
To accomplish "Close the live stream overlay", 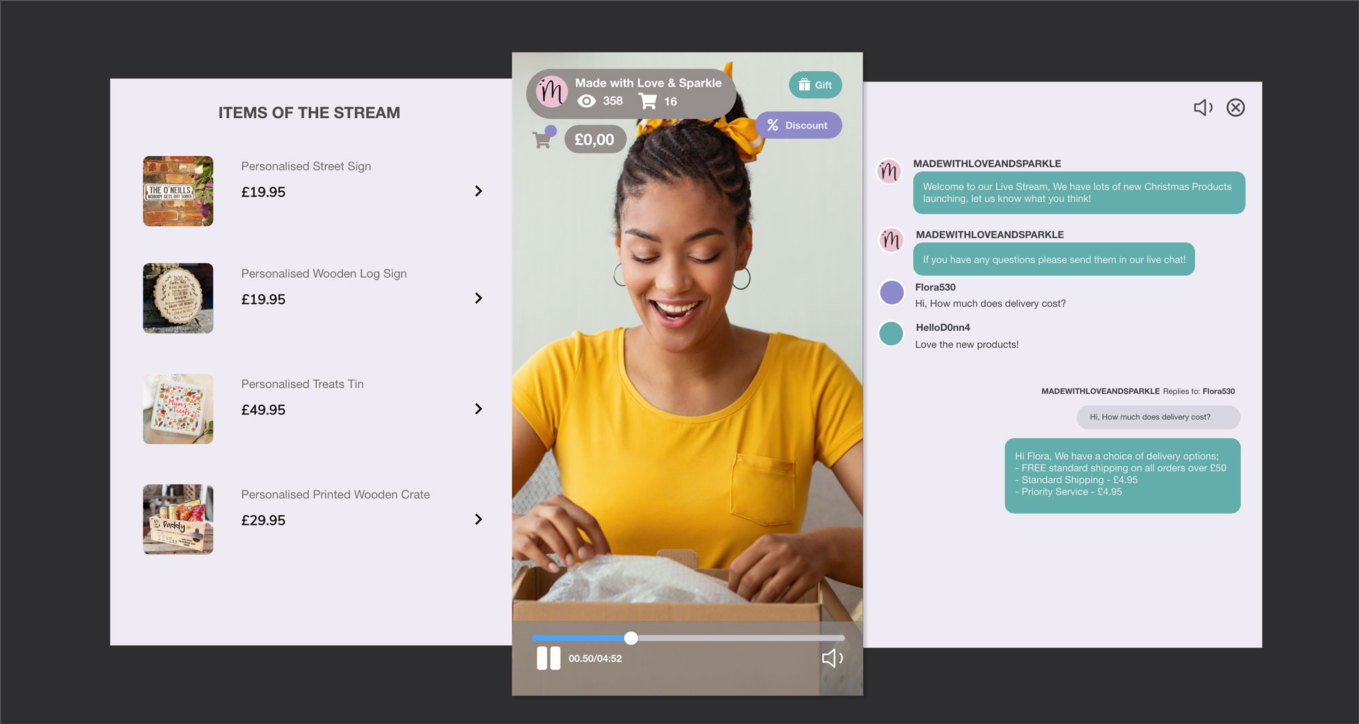I will click(1235, 107).
